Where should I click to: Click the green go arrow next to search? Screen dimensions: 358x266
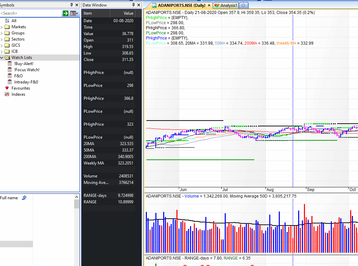pyautogui.click(x=66, y=13)
